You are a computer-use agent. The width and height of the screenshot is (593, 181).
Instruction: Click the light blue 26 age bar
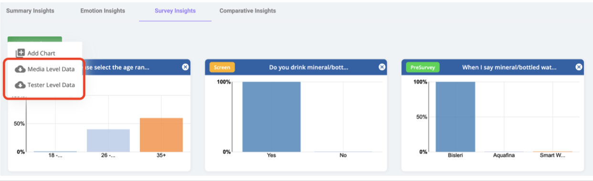coord(108,141)
